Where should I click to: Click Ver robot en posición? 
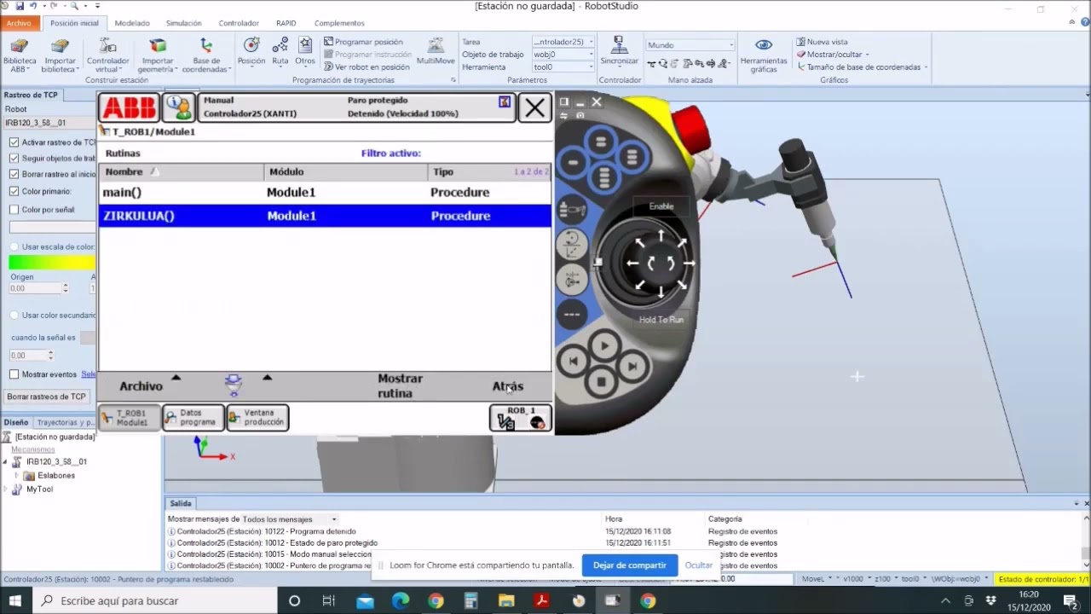[x=367, y=67]
